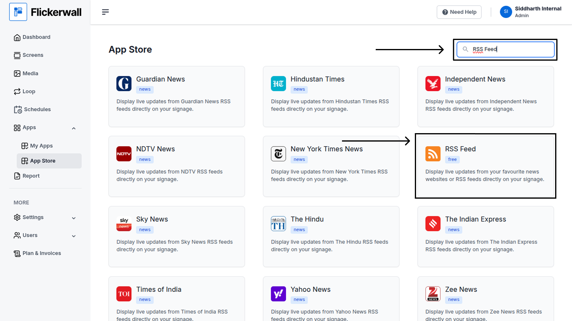Click the search field containing RSS Feed

pos(505,49)
